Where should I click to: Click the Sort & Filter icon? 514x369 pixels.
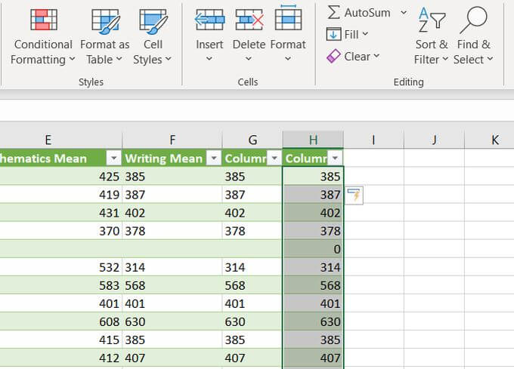tap(431, 20)
